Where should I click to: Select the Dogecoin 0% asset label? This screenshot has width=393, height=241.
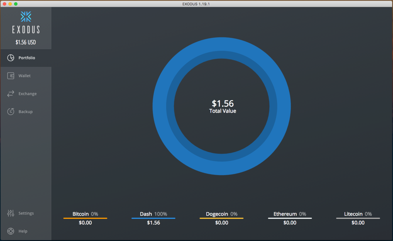point(222,214)
